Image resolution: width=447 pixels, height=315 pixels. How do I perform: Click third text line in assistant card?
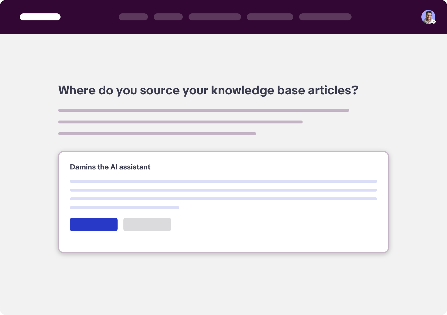point(223,199)
